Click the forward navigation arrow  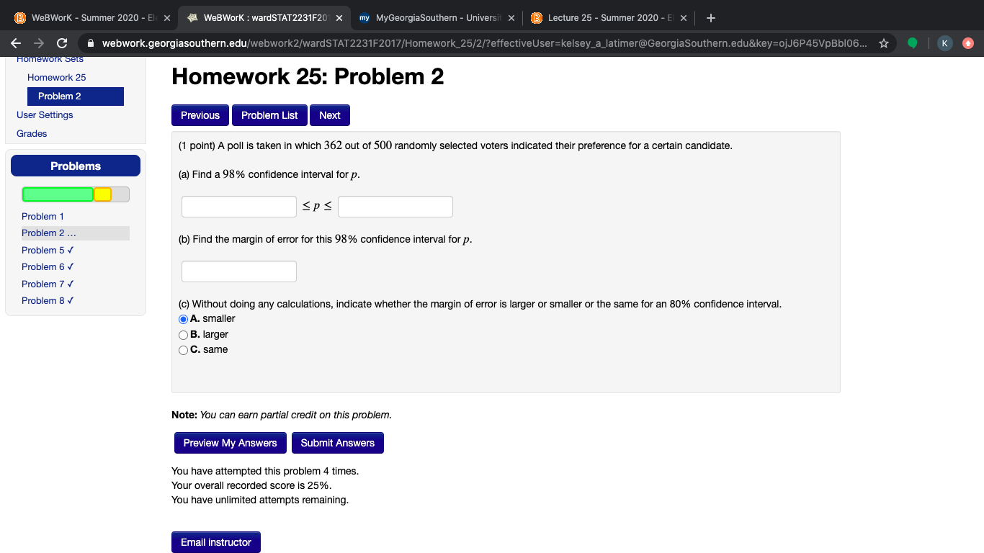pos(39,42)
